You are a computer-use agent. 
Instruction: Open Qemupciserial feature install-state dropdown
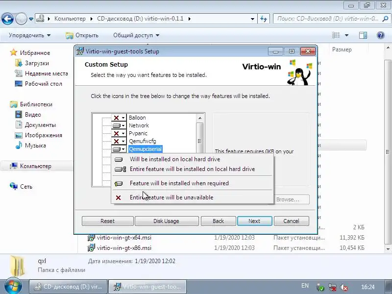tap(119, 149)
